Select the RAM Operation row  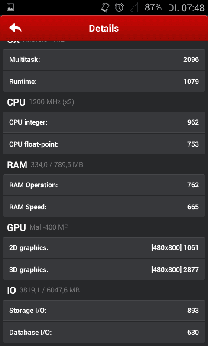pyautogui.click(x=104, y=185)
